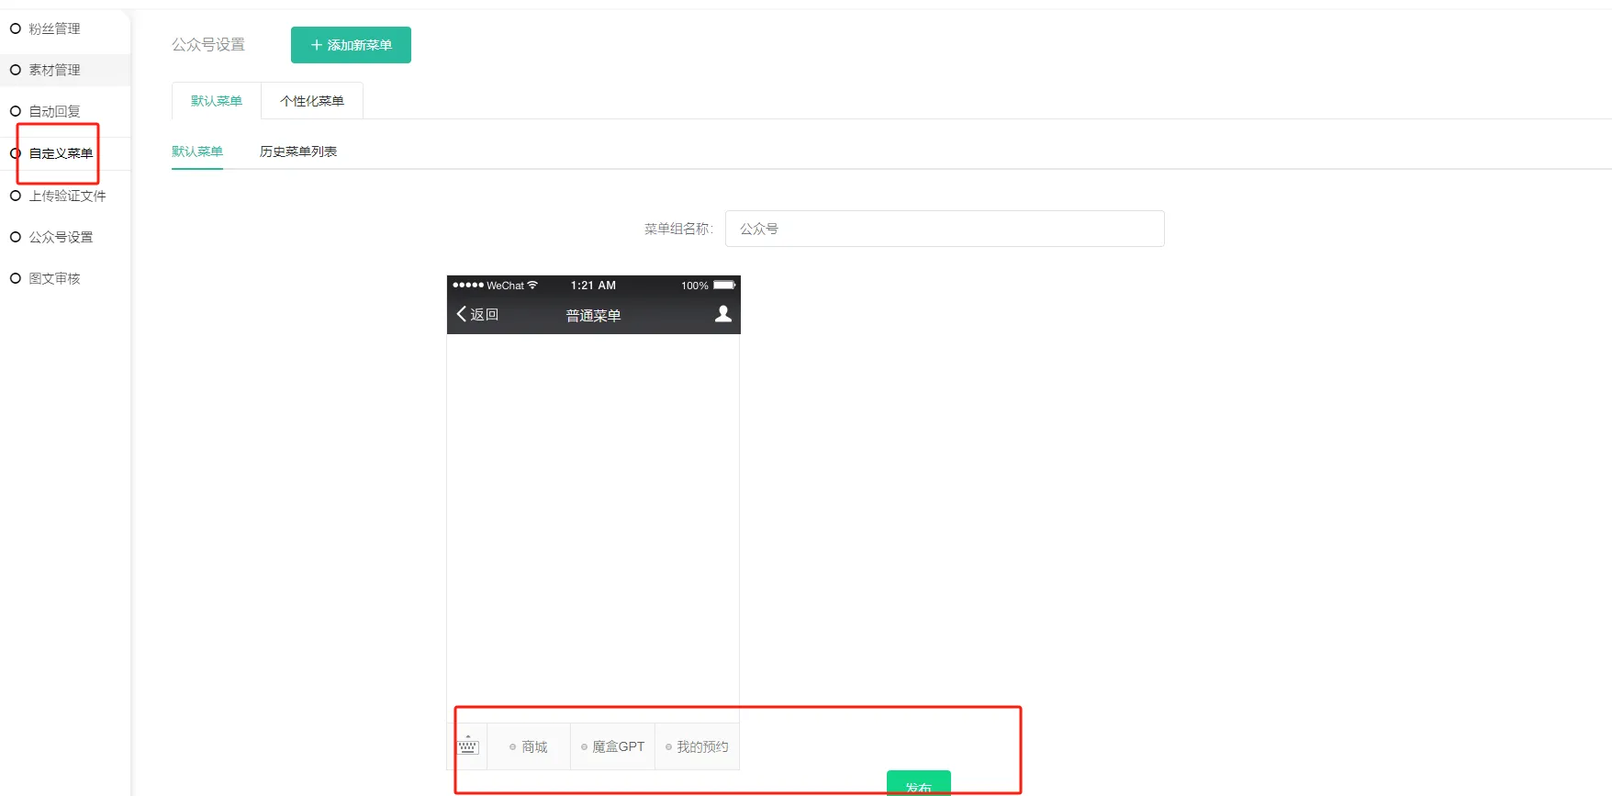
Task: Click the circle icon beside 自动回复
Action: 16,111
